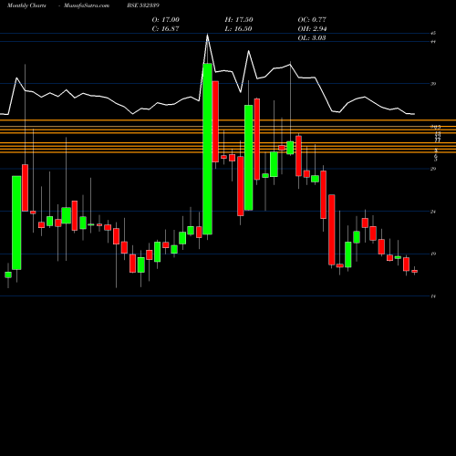Select the high value 'H: 17.50'
The height and width of the screenshot is (456, 456).
239,20
